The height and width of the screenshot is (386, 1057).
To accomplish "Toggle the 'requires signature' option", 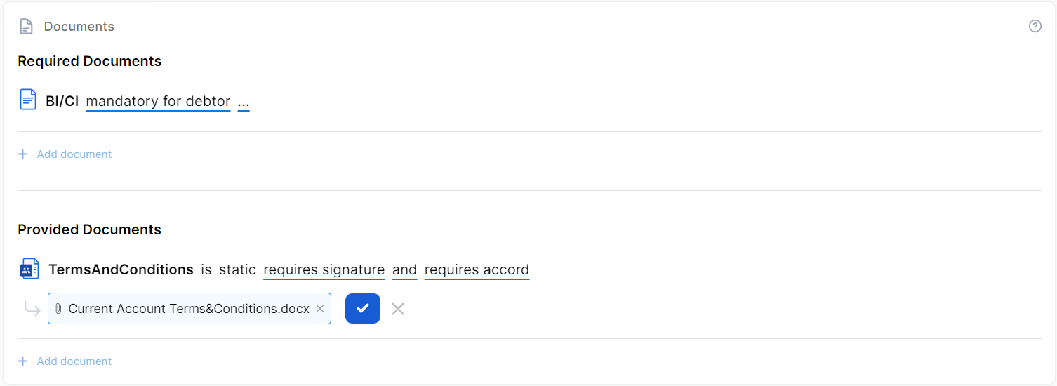I will pos(324,269).
